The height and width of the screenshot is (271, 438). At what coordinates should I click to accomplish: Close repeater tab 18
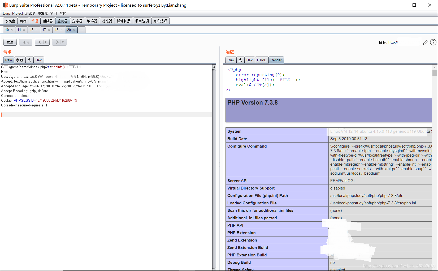[x=61, y=30]
